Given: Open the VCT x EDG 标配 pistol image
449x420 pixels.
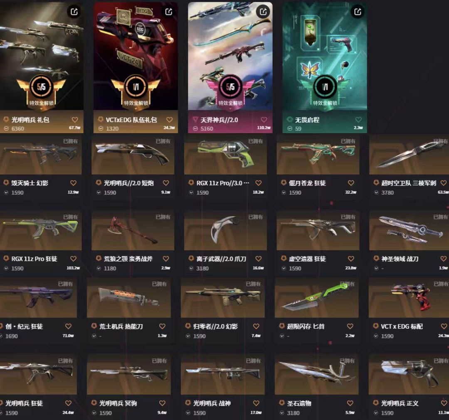Looking at the screenshot, I should (x=409, y=298).
